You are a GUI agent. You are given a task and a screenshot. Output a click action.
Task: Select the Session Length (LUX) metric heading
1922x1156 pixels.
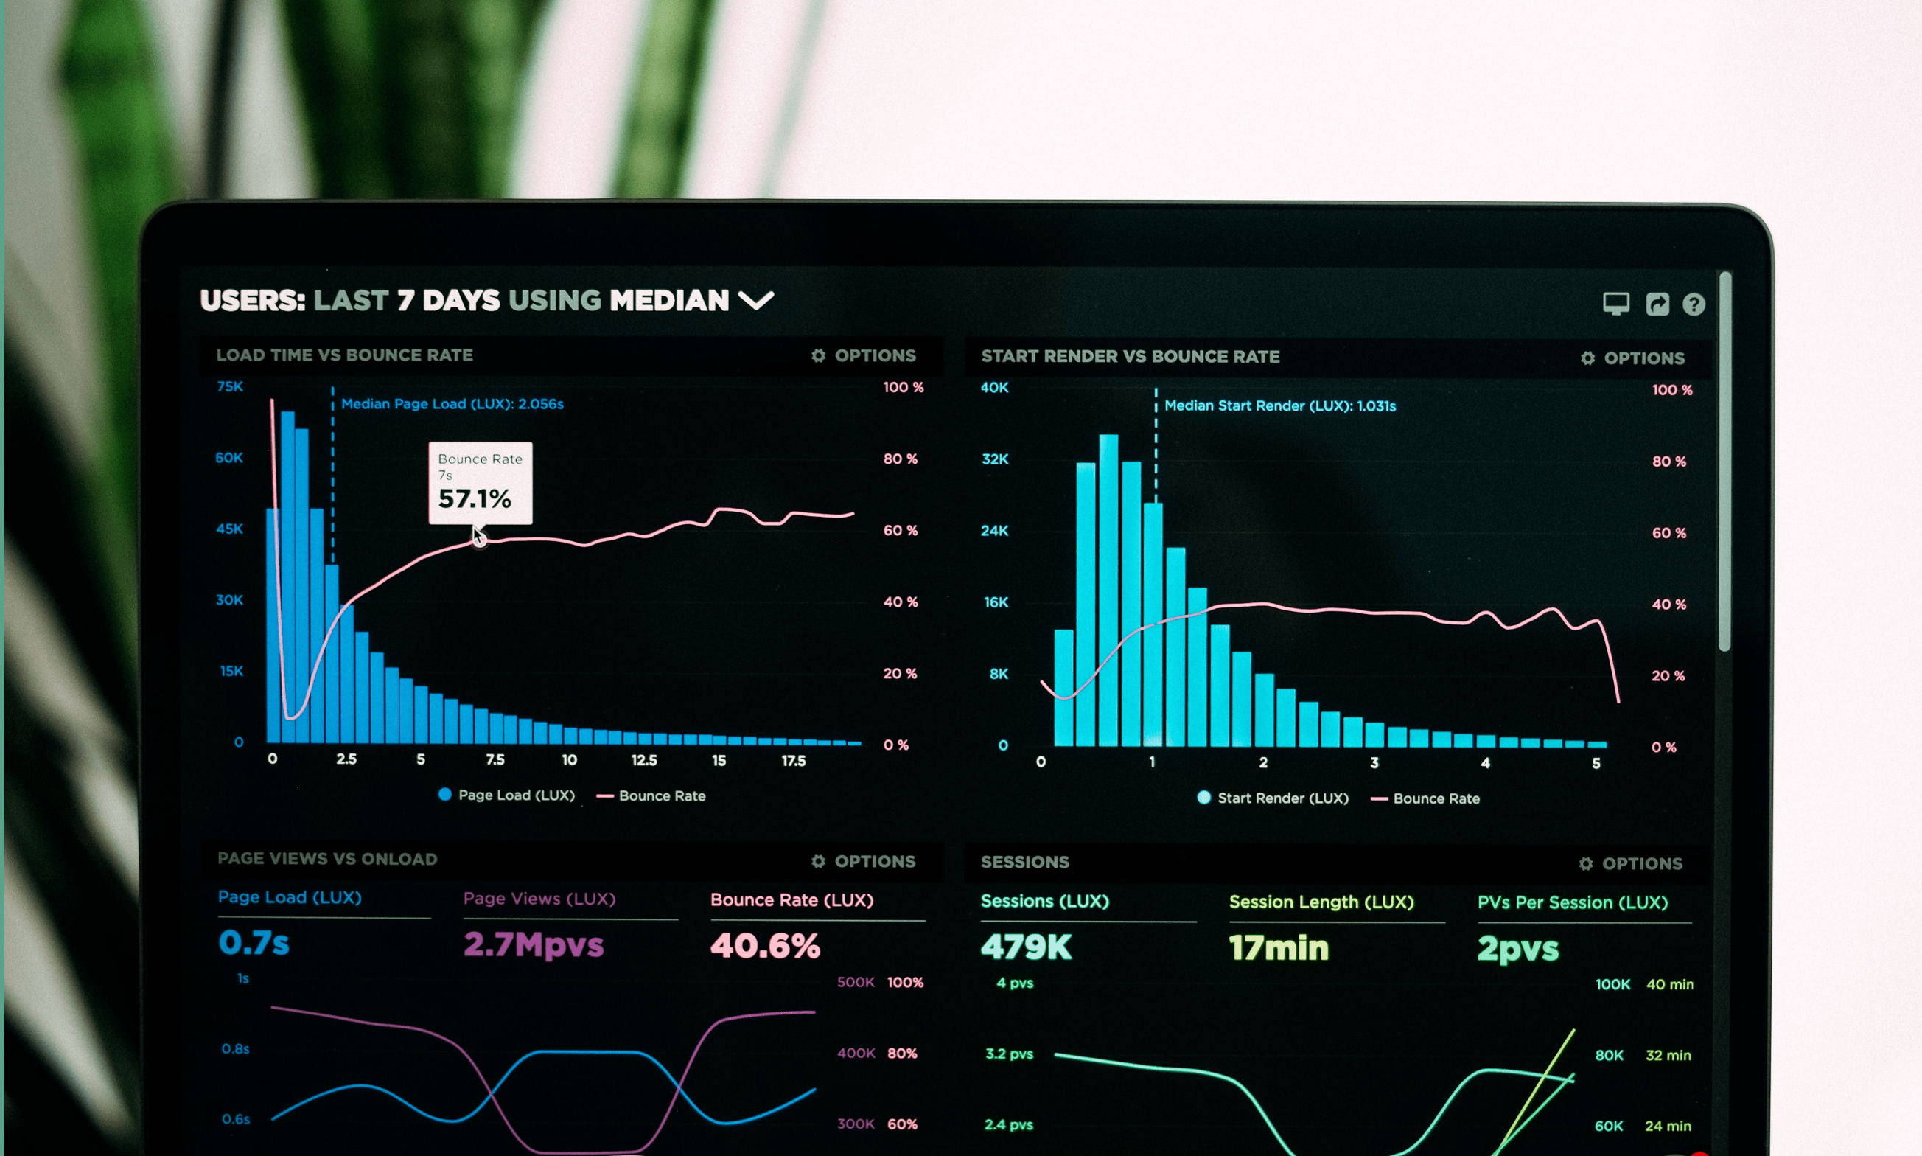[1321, 902]
